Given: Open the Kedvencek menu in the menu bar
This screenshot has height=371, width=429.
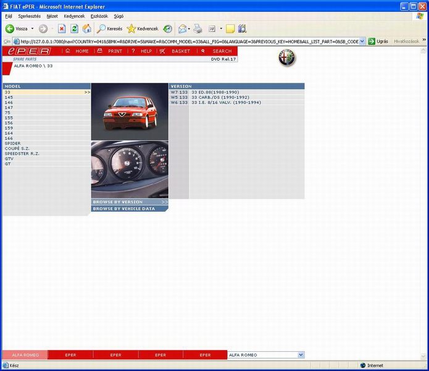Looking at the screenshot, I should pos(74,16).
